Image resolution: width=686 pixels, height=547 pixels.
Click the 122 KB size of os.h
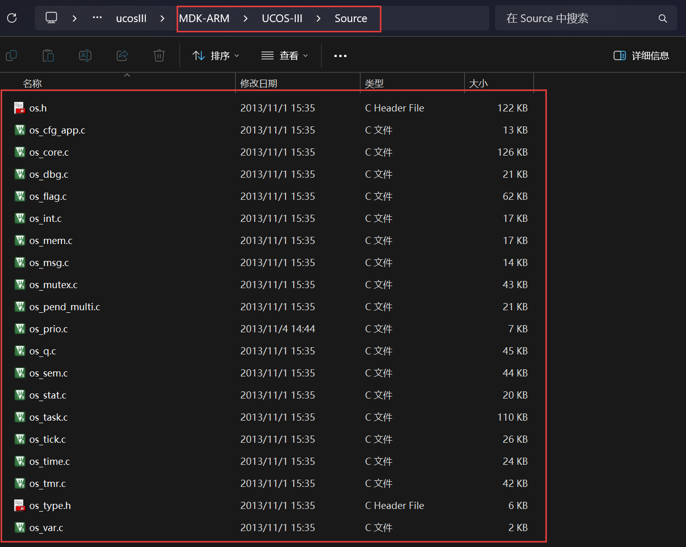click(512, 108)
